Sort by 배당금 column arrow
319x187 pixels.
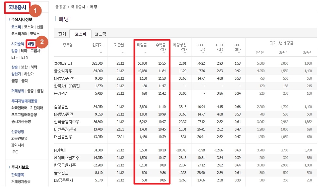pos(145,53)
